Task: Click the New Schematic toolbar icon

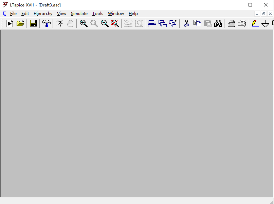Action: pyautogui.click(x=10, y=23)
